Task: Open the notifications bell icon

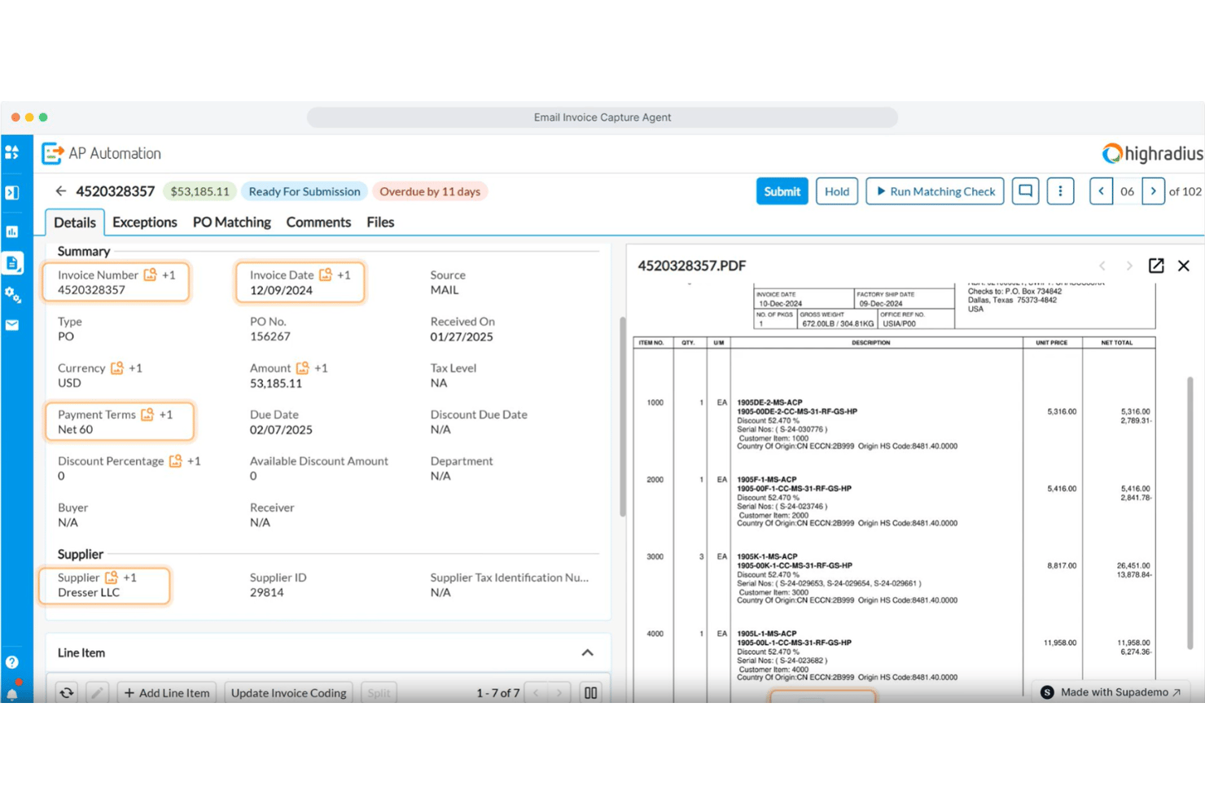Action: (x=12, y=694)
